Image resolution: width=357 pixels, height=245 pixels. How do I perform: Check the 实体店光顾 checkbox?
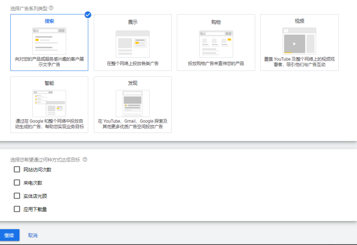click(x=17, y=196)
